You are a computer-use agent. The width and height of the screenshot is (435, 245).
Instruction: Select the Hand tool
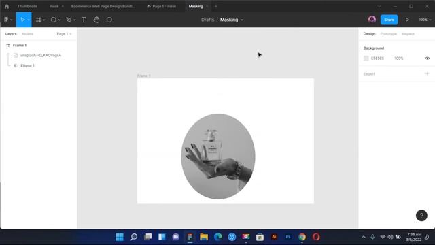[x=97, y=20]
